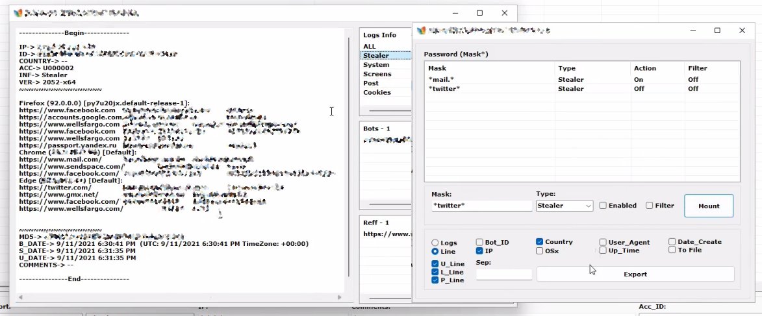Click the blurred entry under Bots - 1
Screen dimensions: 762x316
pos(387,140)
